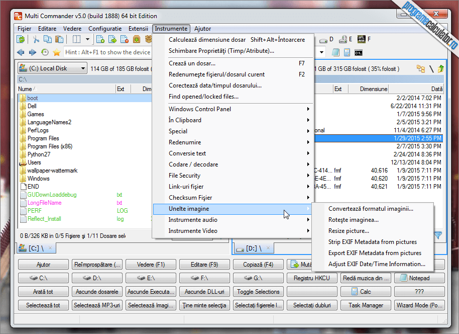The image size is (459, 334).
Task: Navigate back with the left arrow icon
Action: click(x=21, y=52)
